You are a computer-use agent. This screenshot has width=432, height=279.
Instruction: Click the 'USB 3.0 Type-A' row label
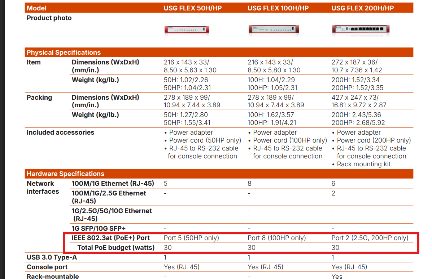coord(52,257)
